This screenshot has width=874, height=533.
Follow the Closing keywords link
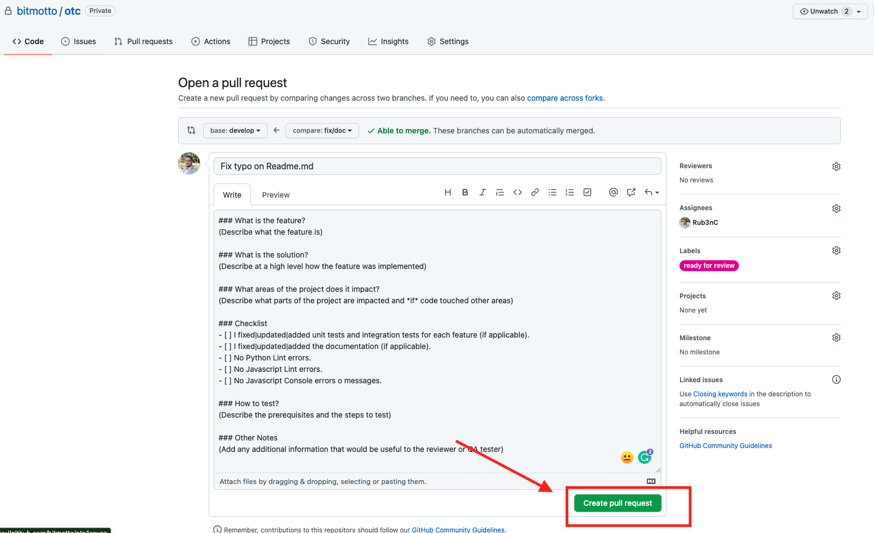click(x=720, y=394)
